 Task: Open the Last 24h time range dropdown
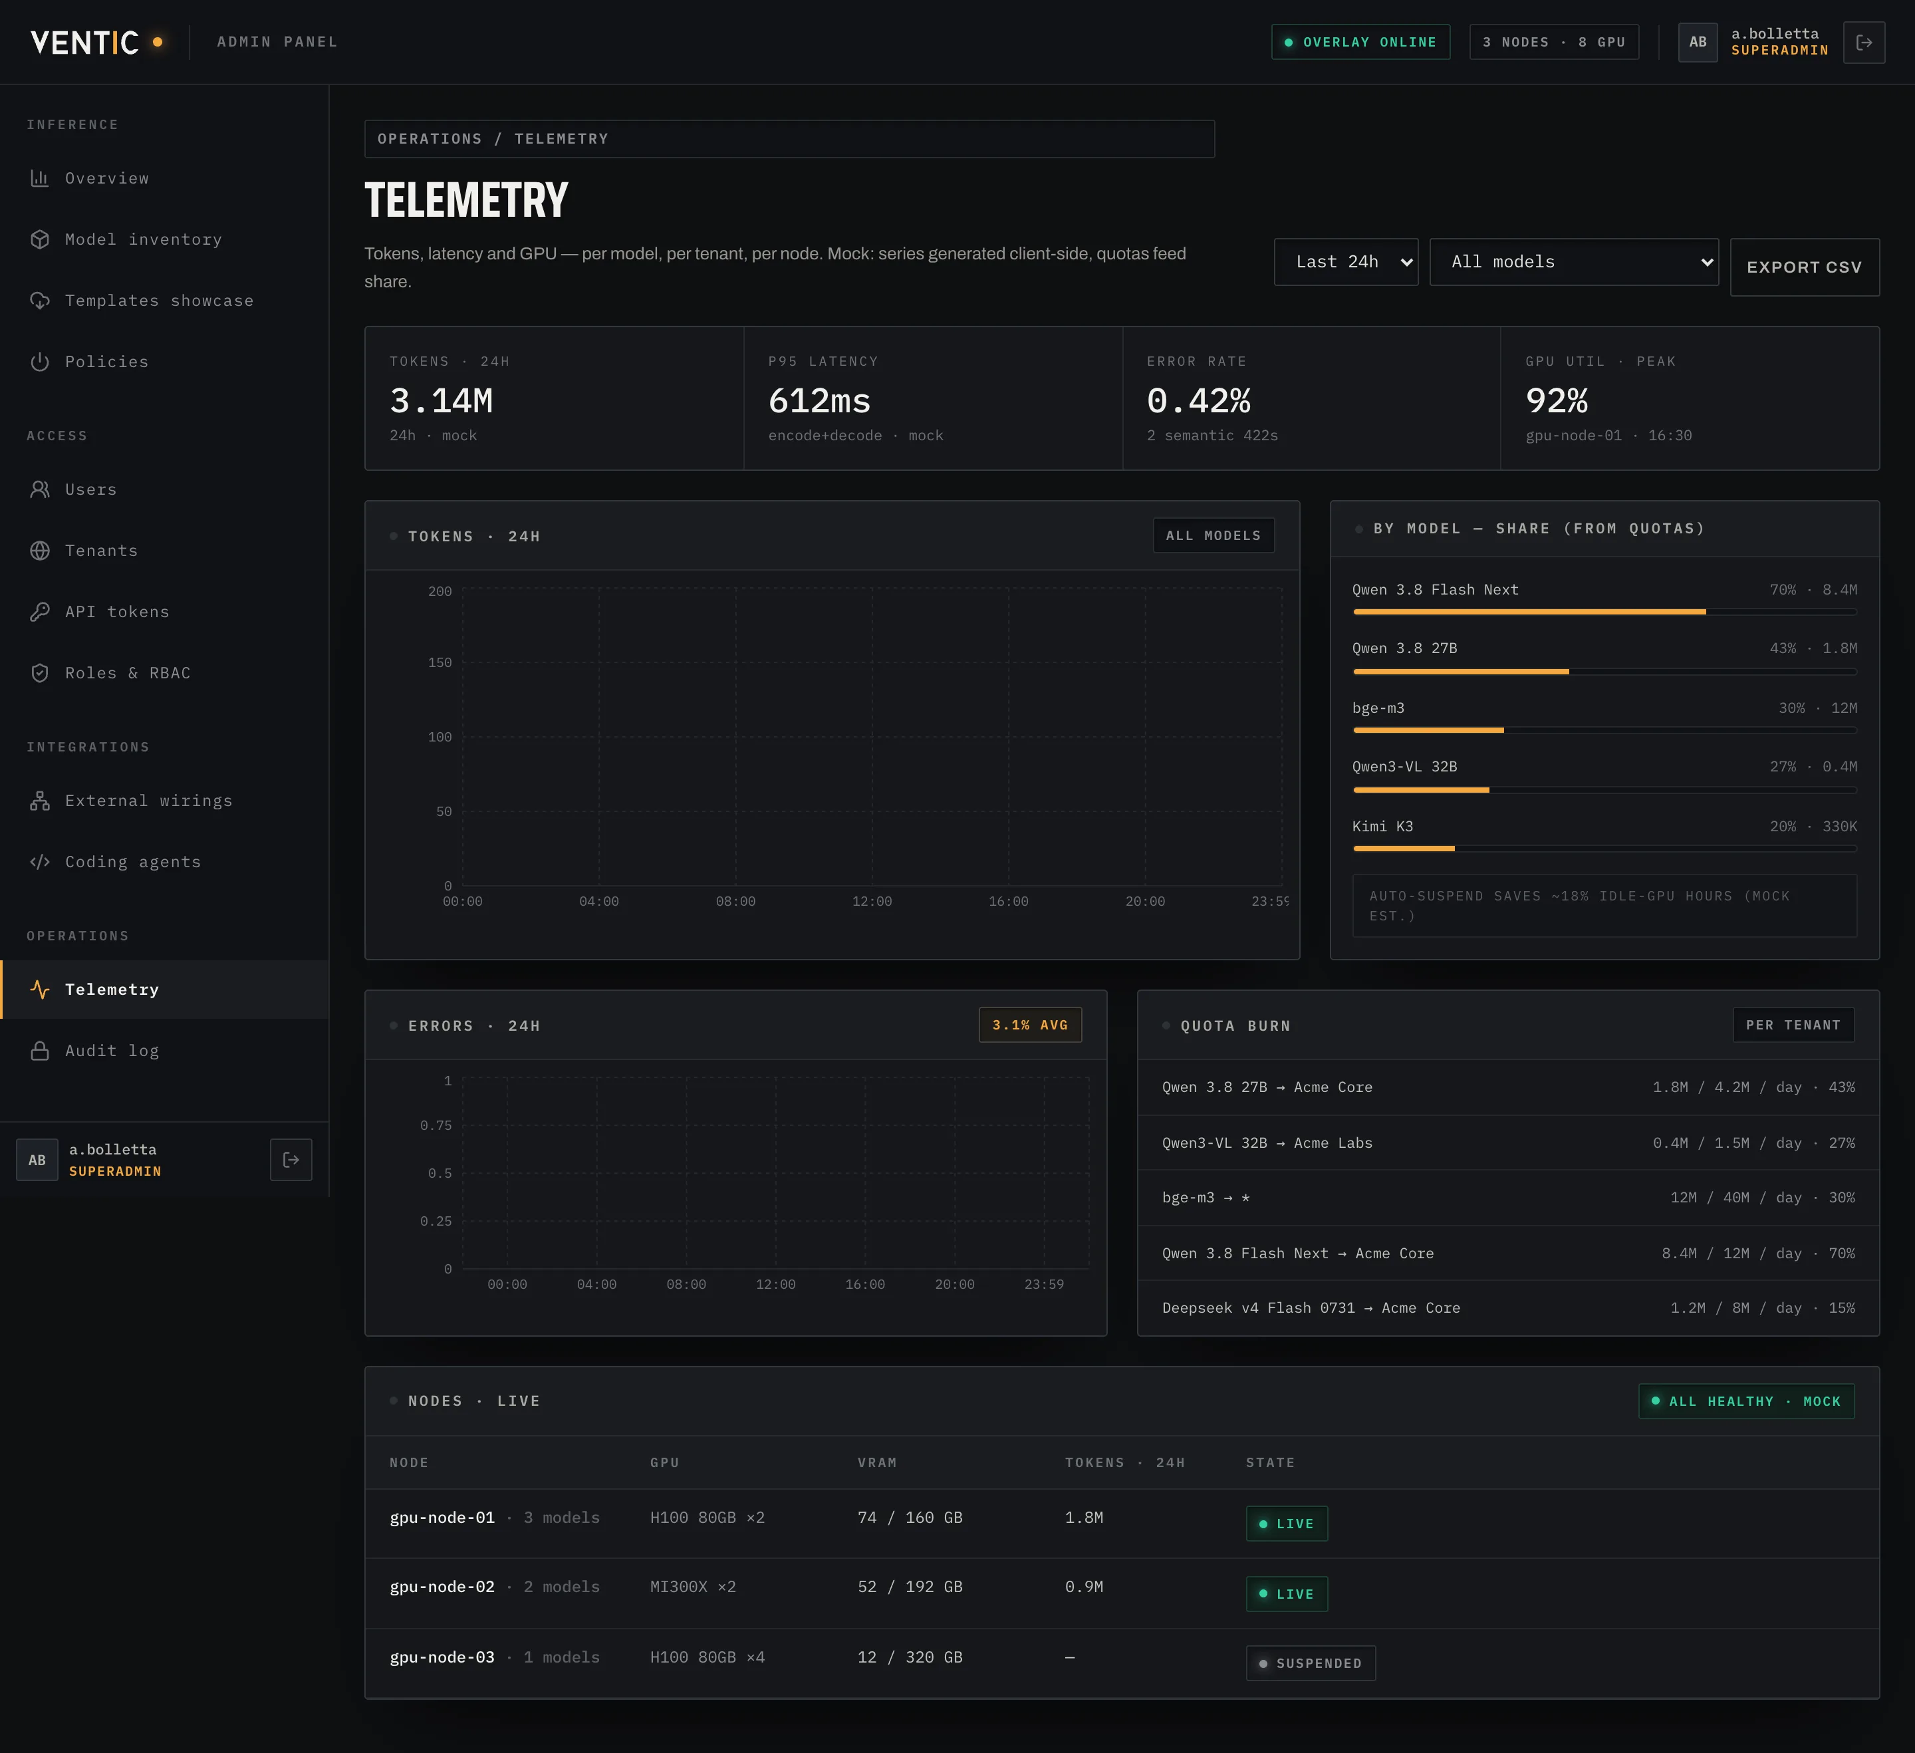point(1346,262)
